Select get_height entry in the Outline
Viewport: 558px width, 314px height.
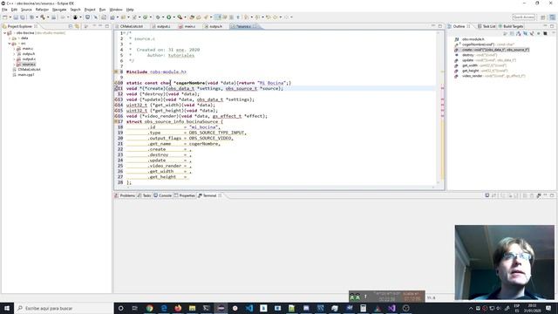(x=485, y=71)
